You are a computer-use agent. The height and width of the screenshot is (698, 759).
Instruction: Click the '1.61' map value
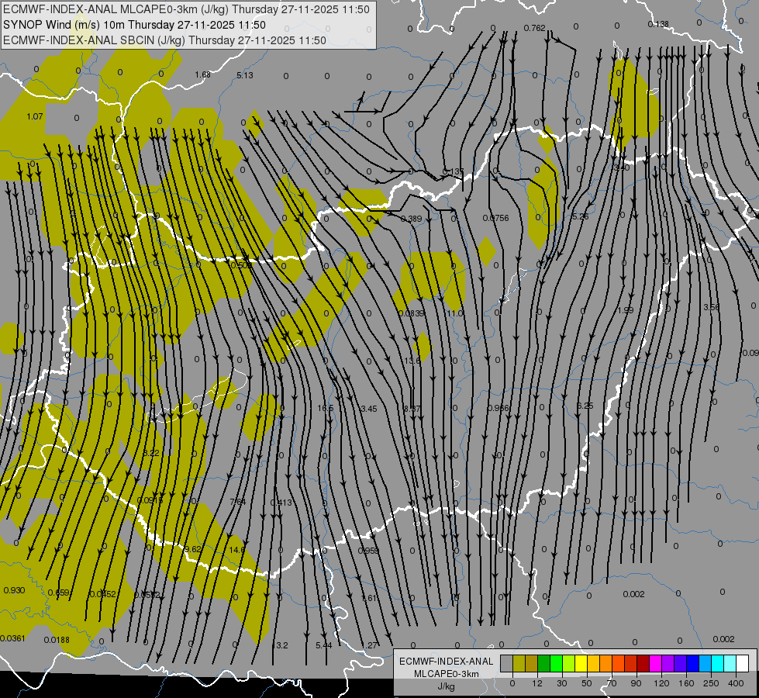(x=369, y=598)
